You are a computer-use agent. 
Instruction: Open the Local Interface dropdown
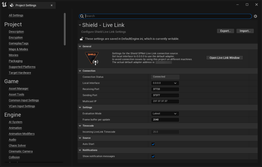[x=165, y=83]
